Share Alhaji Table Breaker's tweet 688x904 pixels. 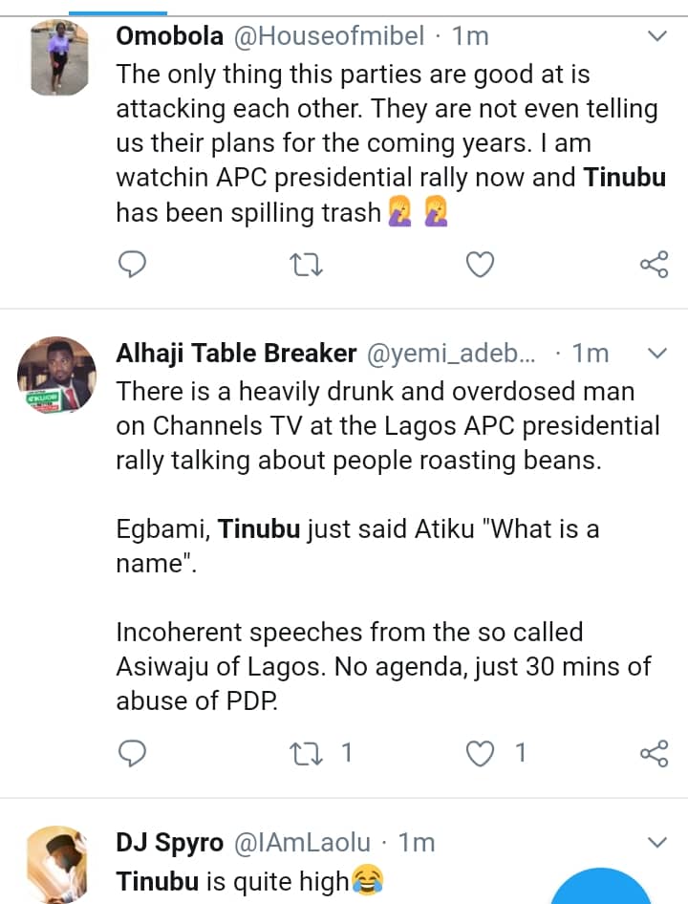click(654, 753)
